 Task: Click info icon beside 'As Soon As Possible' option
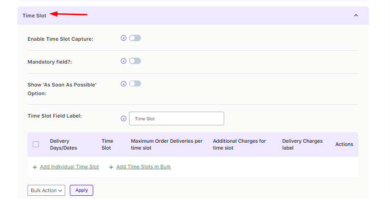(123, 84)
